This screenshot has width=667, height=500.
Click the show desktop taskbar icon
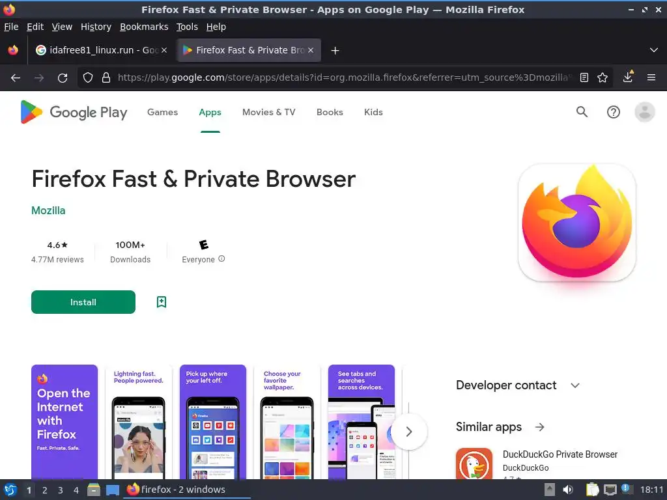113,490
